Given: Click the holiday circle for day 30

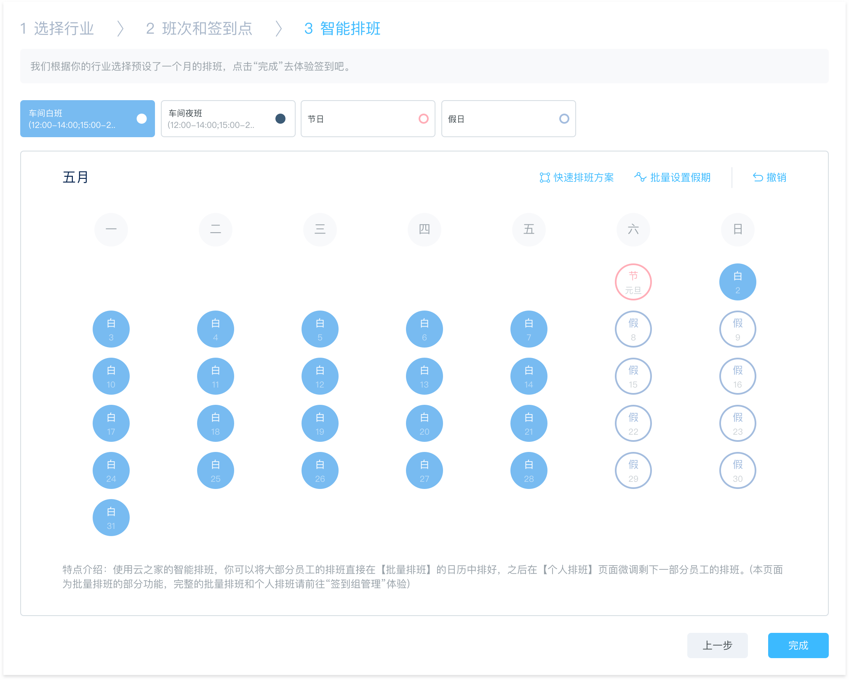Looking at the screenshot, I should tap(737, 470).
